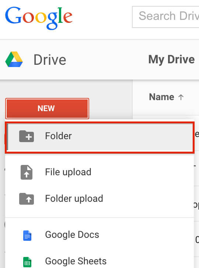Viewport: 199px width, 268px height.
Task: Create a new Google Sheets spreadsheet
Action: [99, 261]
